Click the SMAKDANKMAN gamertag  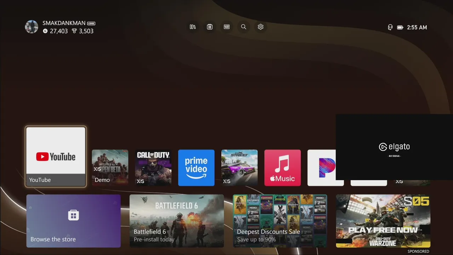click(x=64, y=23)
